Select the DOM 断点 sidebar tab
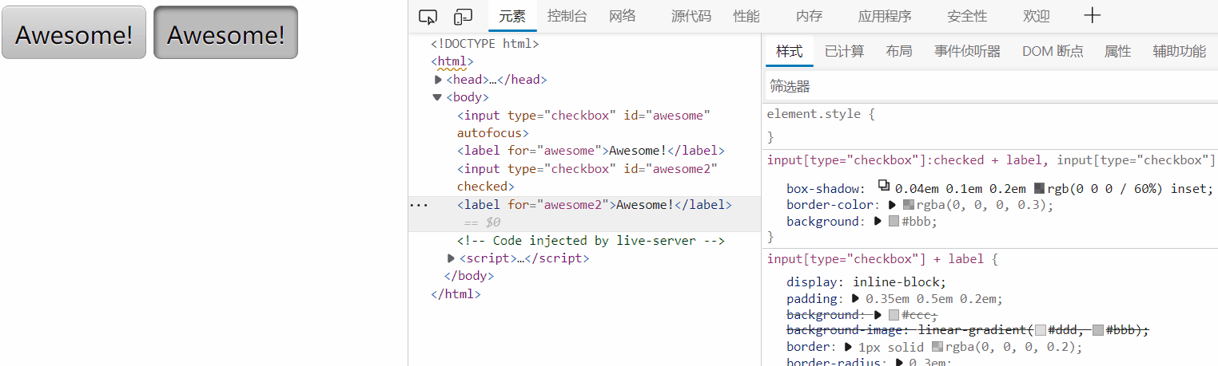Screen dimensions: 1218x366 (x=1053, y=51)
